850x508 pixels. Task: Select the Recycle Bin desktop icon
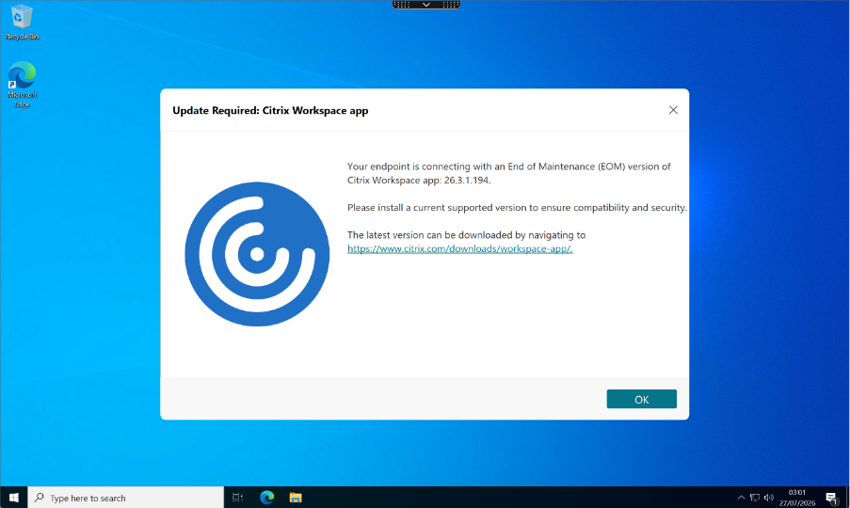[x=22, y=23]
